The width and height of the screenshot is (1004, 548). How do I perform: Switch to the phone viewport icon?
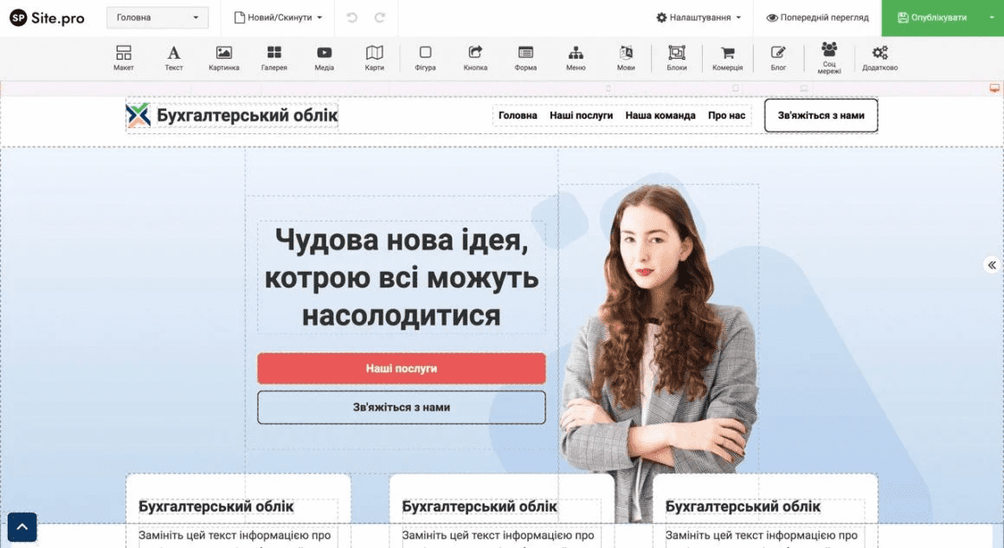click(x=608, y=88)
